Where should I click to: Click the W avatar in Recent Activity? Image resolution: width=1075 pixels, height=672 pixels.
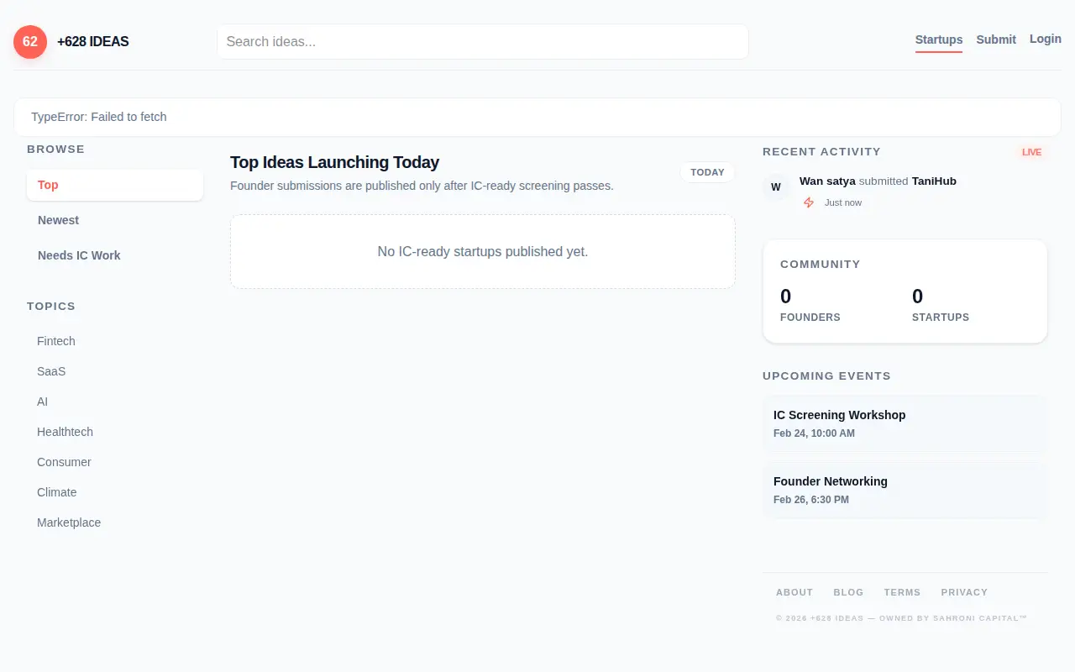point(776,187)
